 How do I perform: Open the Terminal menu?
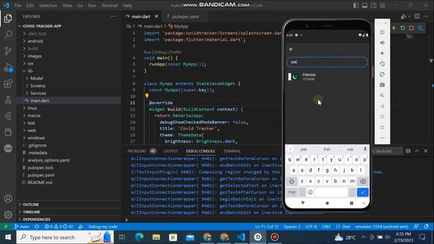[x=109, y=5]
